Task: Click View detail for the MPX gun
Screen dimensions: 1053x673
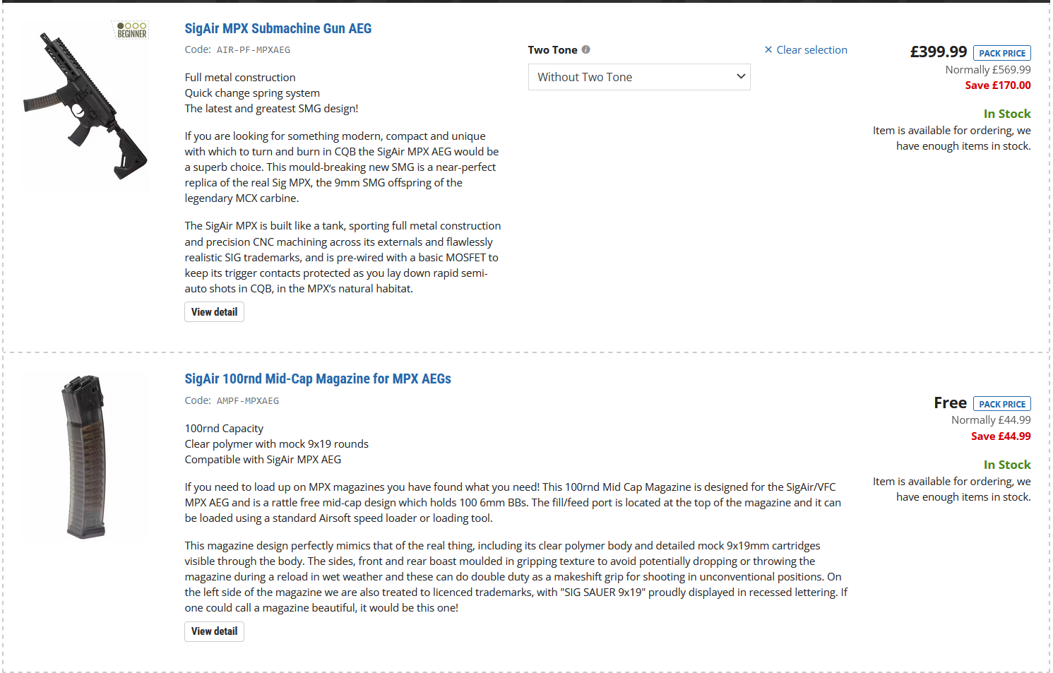Action: [214, 312]
